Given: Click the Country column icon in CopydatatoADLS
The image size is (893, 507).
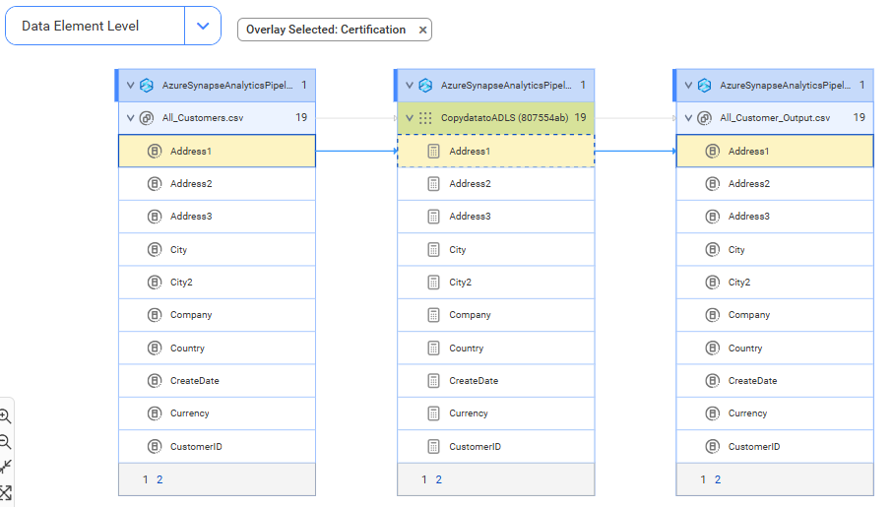Looking at the screenshot, I should pos(433,349).
